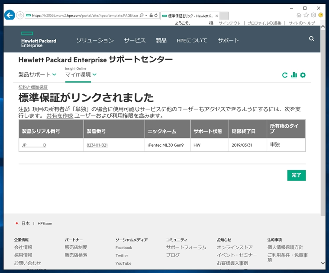Click the green refresh icon
The image size is (329, 273).
click(x=285, y=75)
